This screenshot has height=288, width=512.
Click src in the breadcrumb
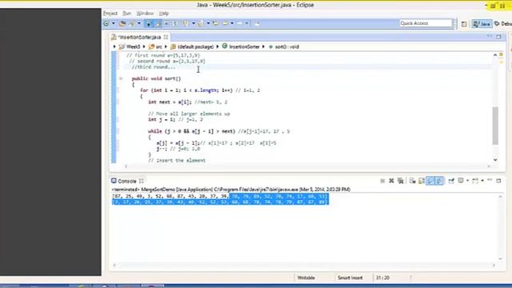[158, 46]
